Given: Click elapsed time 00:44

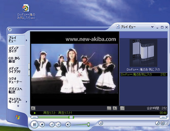Looking at the screenshot, I should [163, 113].
